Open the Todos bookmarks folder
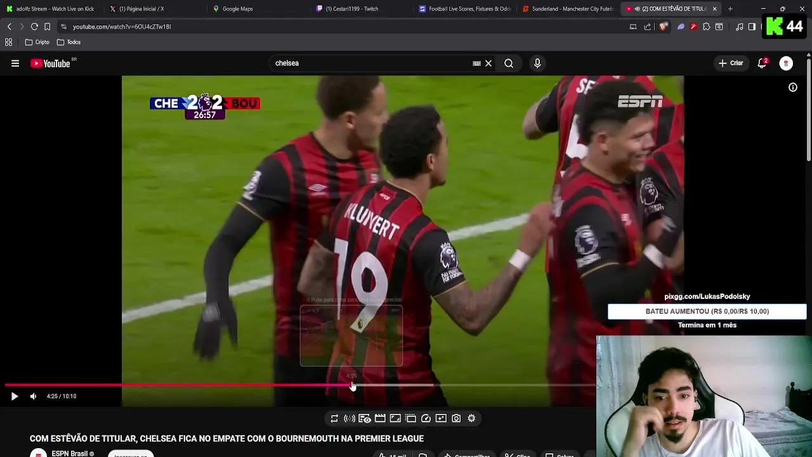The image size is (812, 457). pyautogui.click(x=69, y=42)
